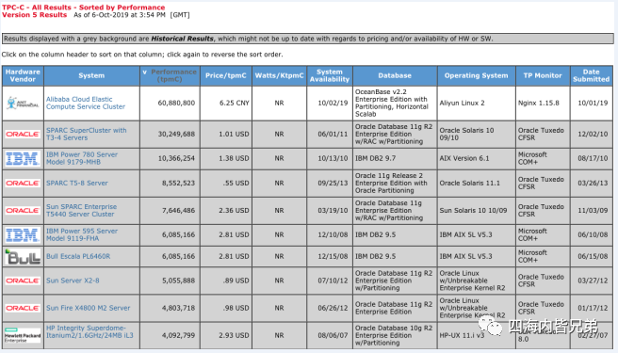Click the IBM logo for Power 595
This screenshot has width=618, height=353.
pyautogui.click(x=23, y=235)
